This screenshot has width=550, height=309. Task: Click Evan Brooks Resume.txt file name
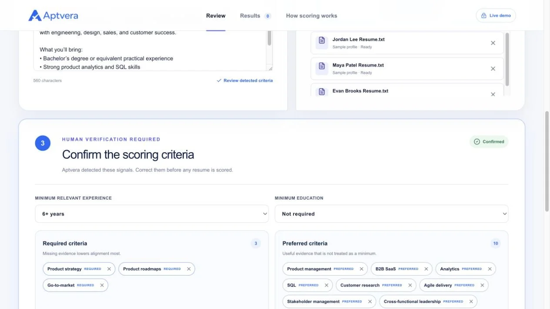360,91
